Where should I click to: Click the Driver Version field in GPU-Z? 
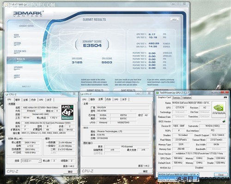pyautogui.click(x=199, y=154)
